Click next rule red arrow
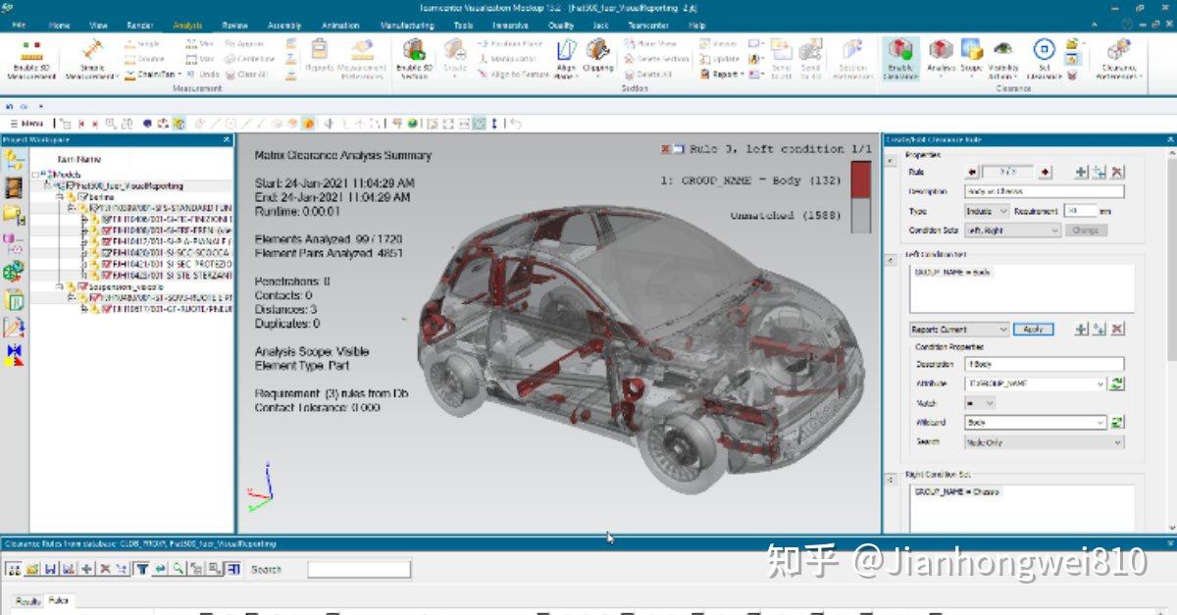 tap(1046, 172)
